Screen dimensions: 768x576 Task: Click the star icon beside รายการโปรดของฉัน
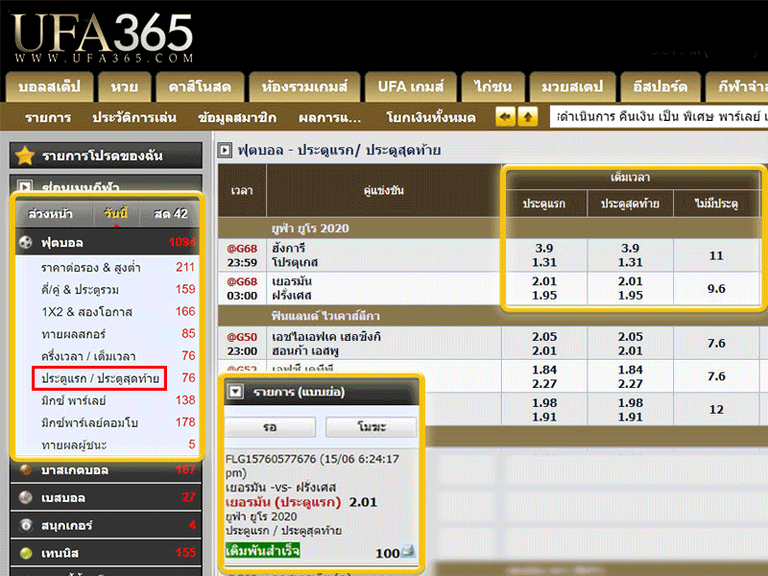point(25,156)
